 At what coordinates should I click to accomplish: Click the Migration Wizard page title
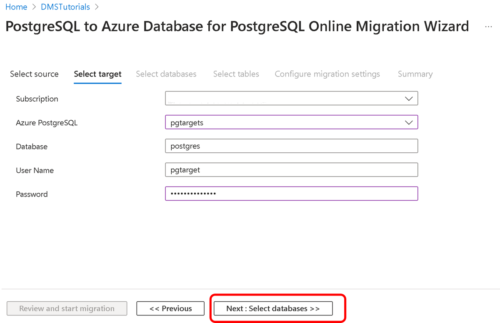pyautogui.click(x=237, y=27)
